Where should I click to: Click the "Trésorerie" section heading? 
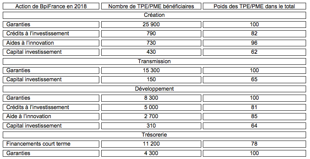pos(154,135)
